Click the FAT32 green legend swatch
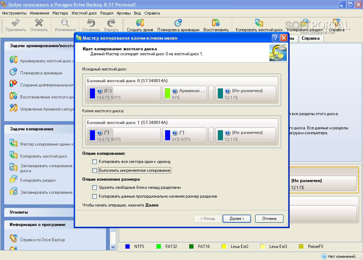Screen dimensions: 363x260 click(x=158, y=246)
